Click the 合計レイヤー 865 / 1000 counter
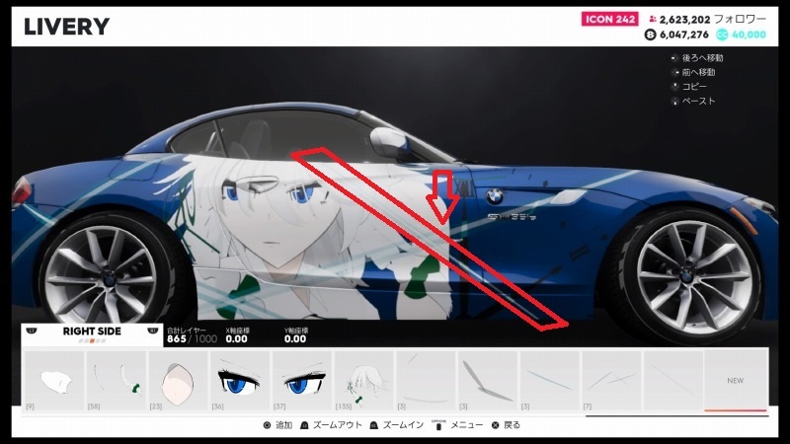The image size is (790, 444). (x=192, y=335)
